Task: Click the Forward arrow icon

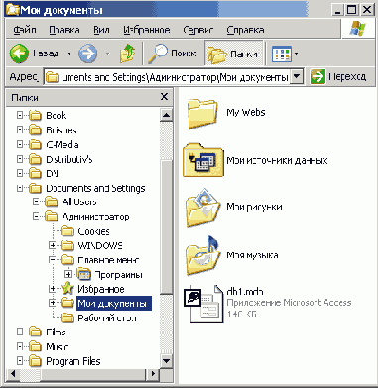Action: [87, 53]
